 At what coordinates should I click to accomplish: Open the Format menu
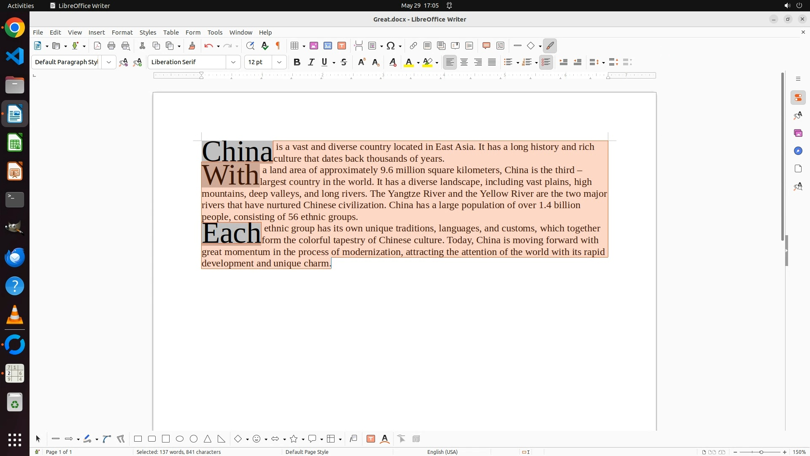(122, 32)
